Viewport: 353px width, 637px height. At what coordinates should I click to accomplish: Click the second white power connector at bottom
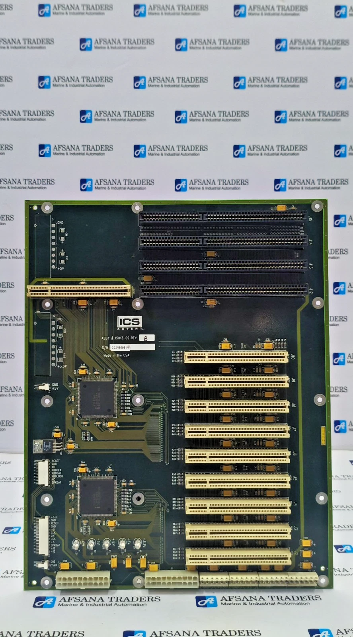tap(171, 579)
